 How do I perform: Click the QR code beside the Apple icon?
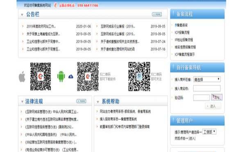tap(41, 76)
